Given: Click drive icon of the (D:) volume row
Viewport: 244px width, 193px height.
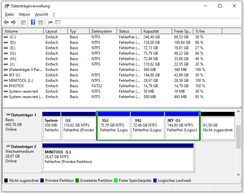Looking at the screenshot, I should (6, 42).
